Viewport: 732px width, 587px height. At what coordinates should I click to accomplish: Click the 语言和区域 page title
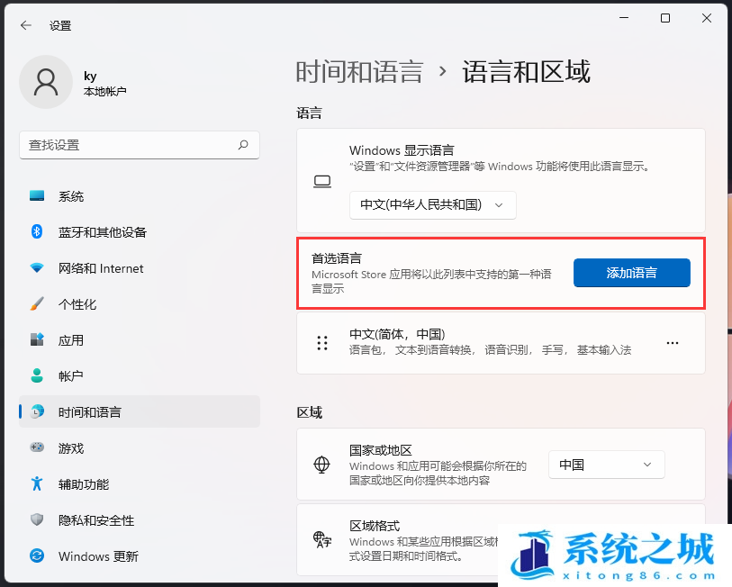click(526, 72)
